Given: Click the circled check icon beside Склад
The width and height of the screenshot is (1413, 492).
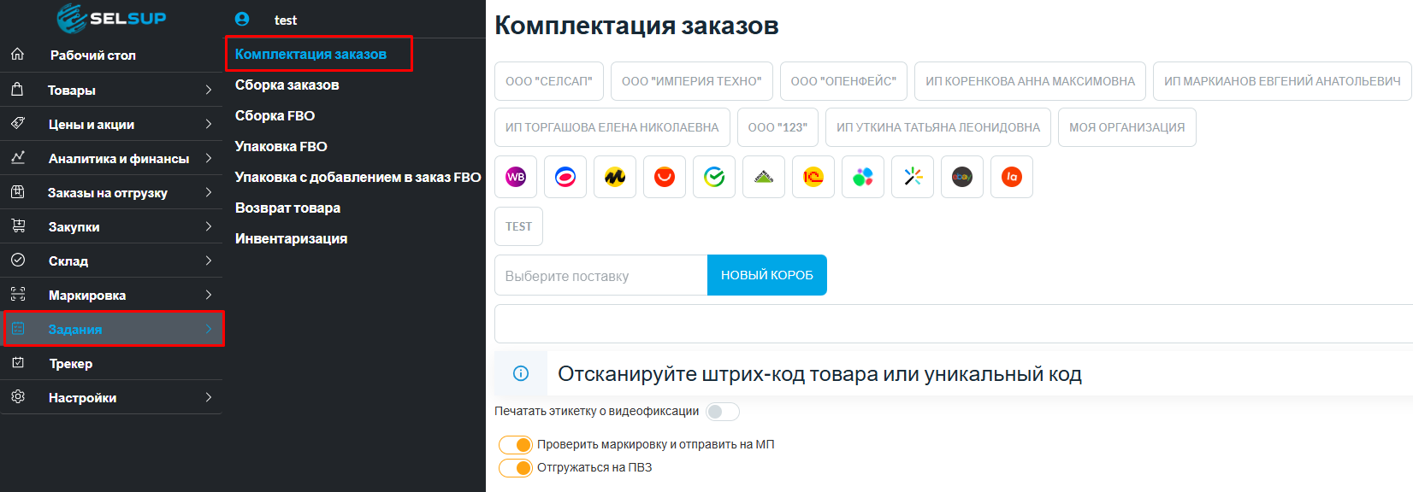Looking at the screenshot, I should pos(17,260).
